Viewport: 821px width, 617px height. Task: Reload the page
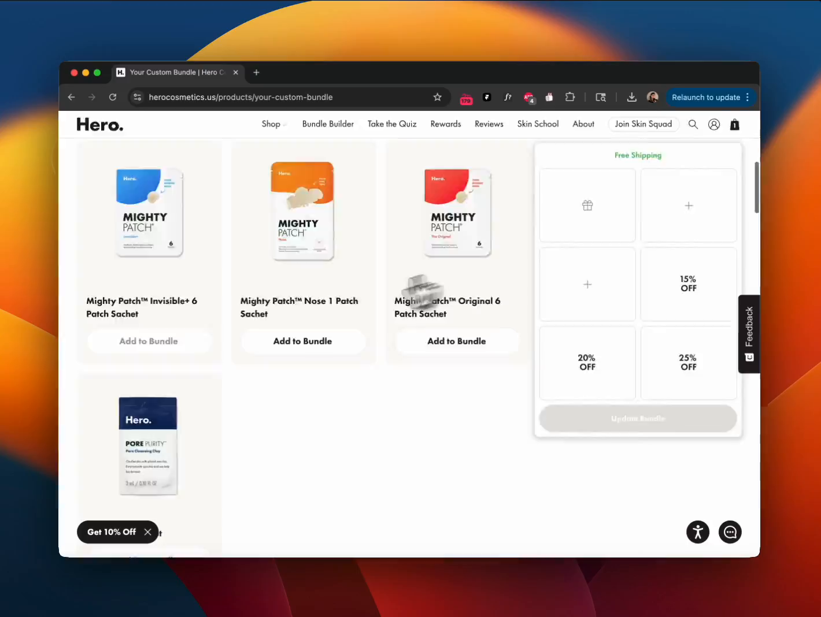(x=113, y=97)
